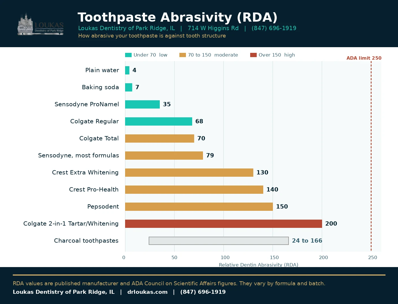Click the red 'Over 150 high' legend swatch
The height and width of the screenshot is (304, 398).
click(253, 55)
